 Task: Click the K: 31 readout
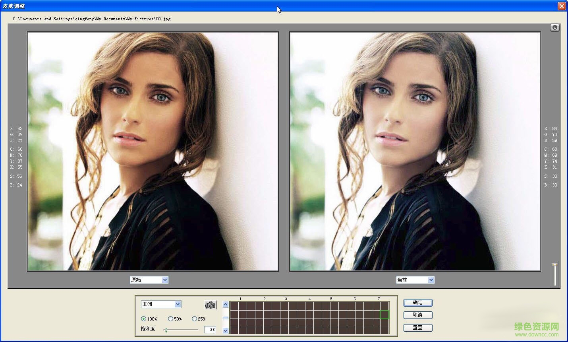click(551, 167)
